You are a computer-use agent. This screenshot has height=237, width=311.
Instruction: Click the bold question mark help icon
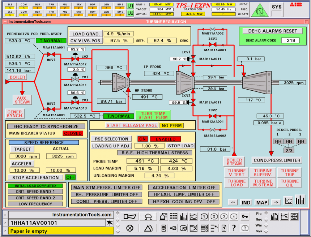pyautogui.click(x=234, y=228)
